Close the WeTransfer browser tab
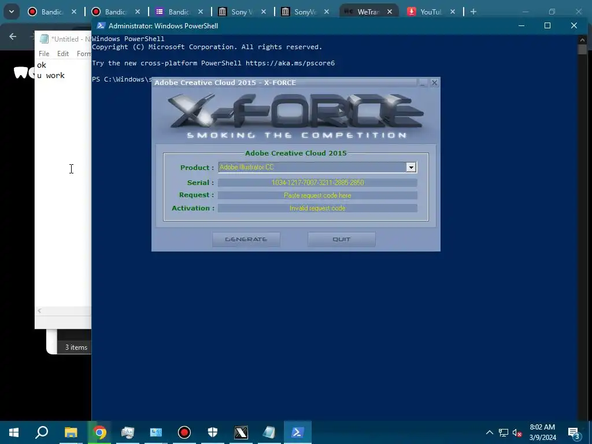Image resolution: width=592 pixels, height=444 pixels. 390,12
